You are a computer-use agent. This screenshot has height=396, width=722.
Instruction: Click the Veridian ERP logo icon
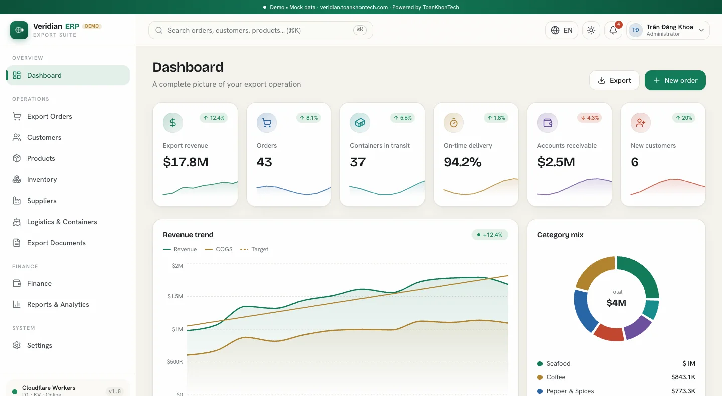[19, 30]
